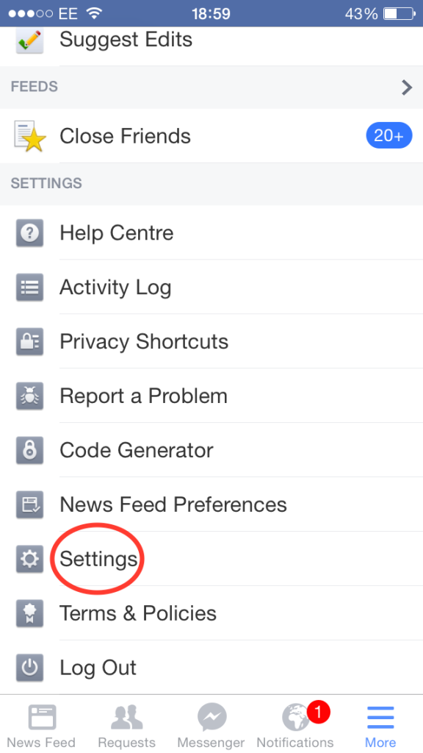The image size is (423, 753).
Task: Open the Settings gear icon
Action: 29,559
